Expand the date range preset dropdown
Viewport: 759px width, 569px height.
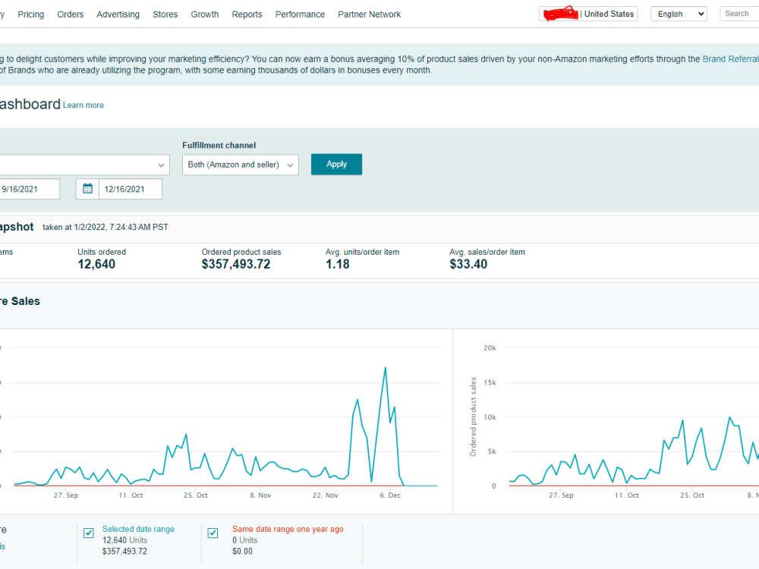pyautogui.click(x=84, y=165)
